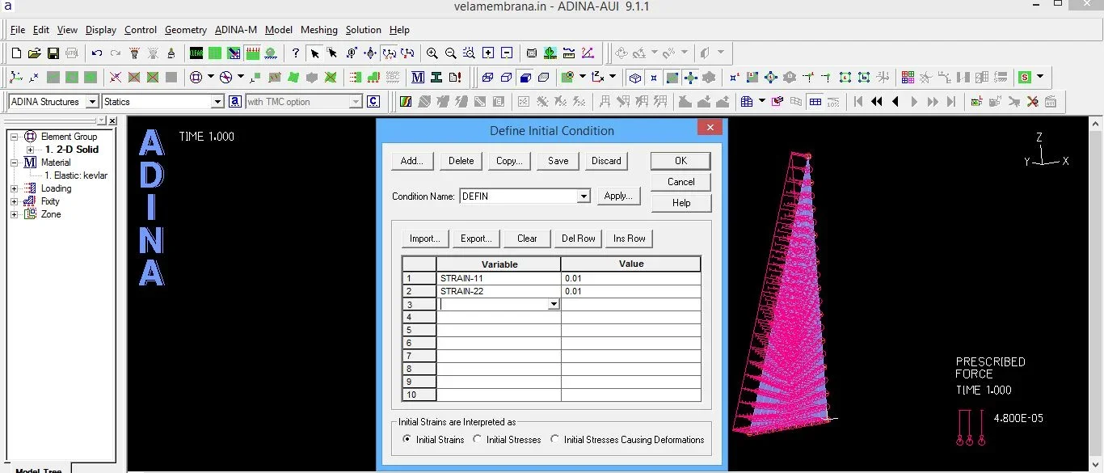Click the element group circle-square icon
Screen dimensions: 1104x473
[196, 78]
